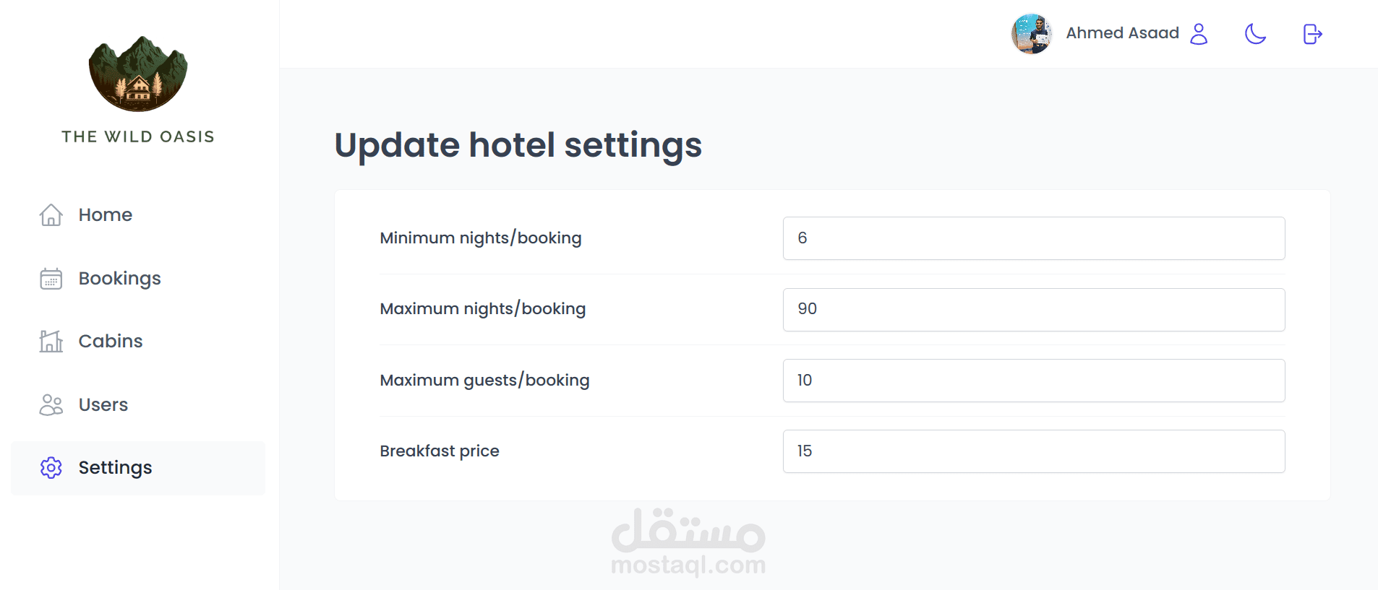Go to the Bookings page
The image size is (1378, 590).
tap(119, 278)
